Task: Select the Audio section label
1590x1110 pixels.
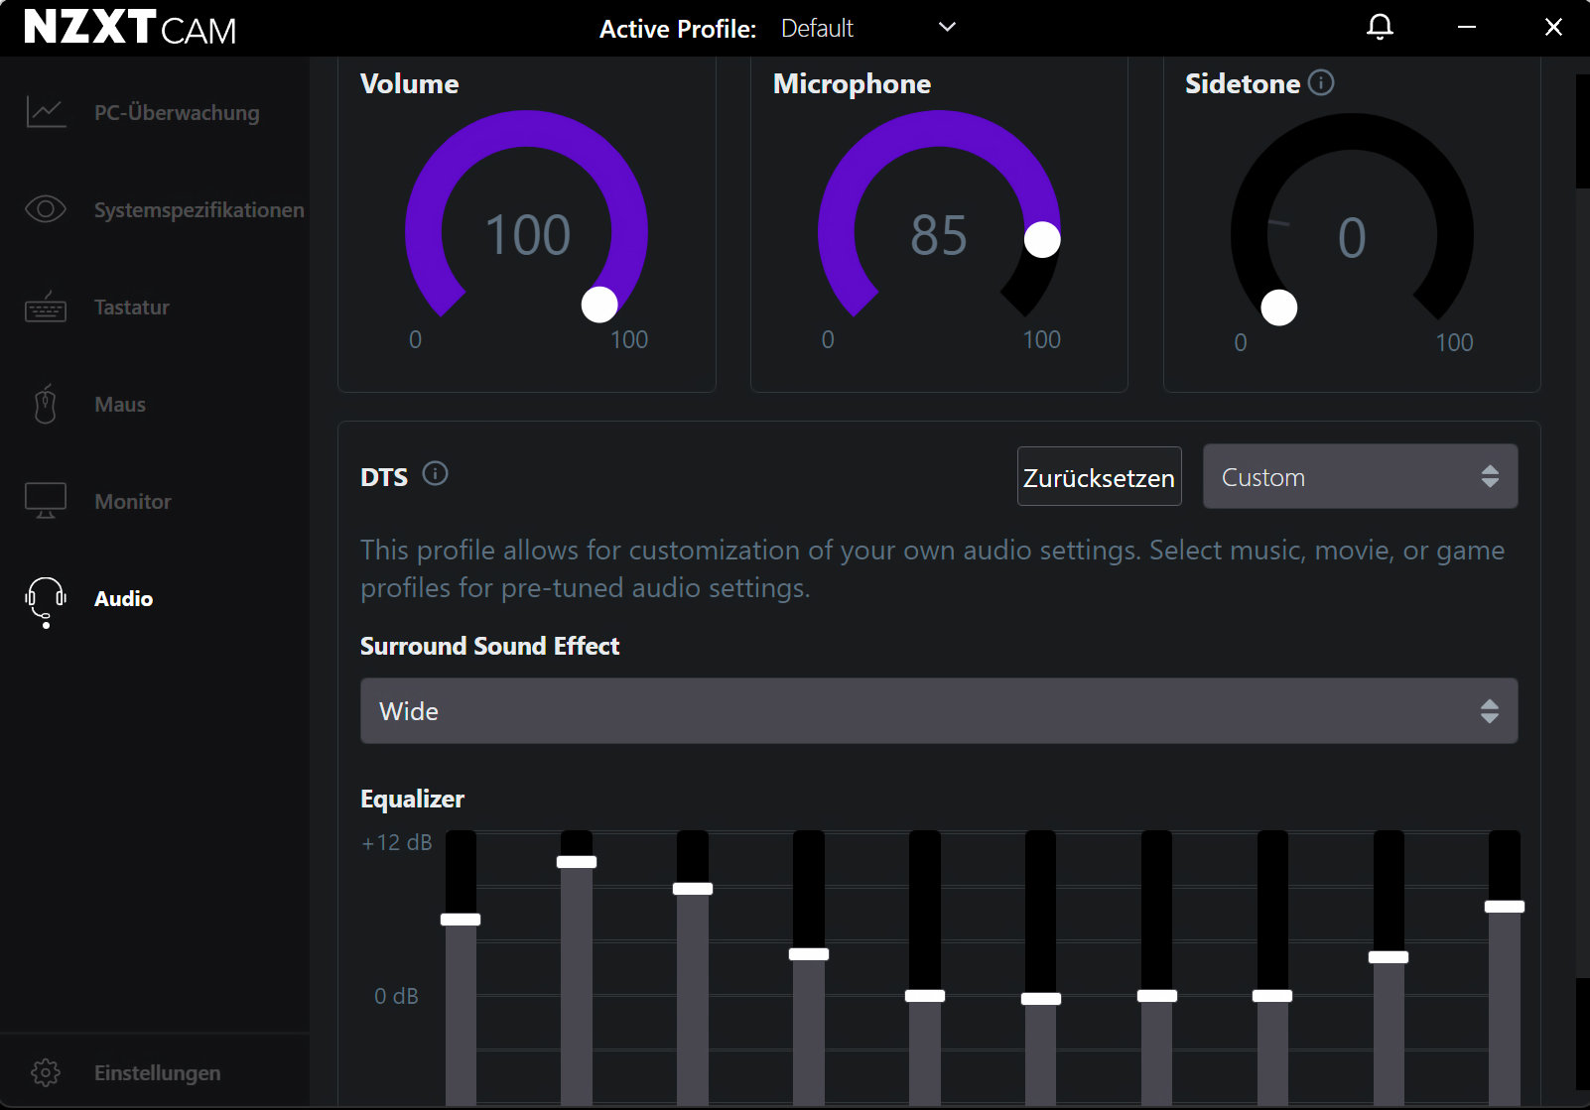Action: [124, 598]
